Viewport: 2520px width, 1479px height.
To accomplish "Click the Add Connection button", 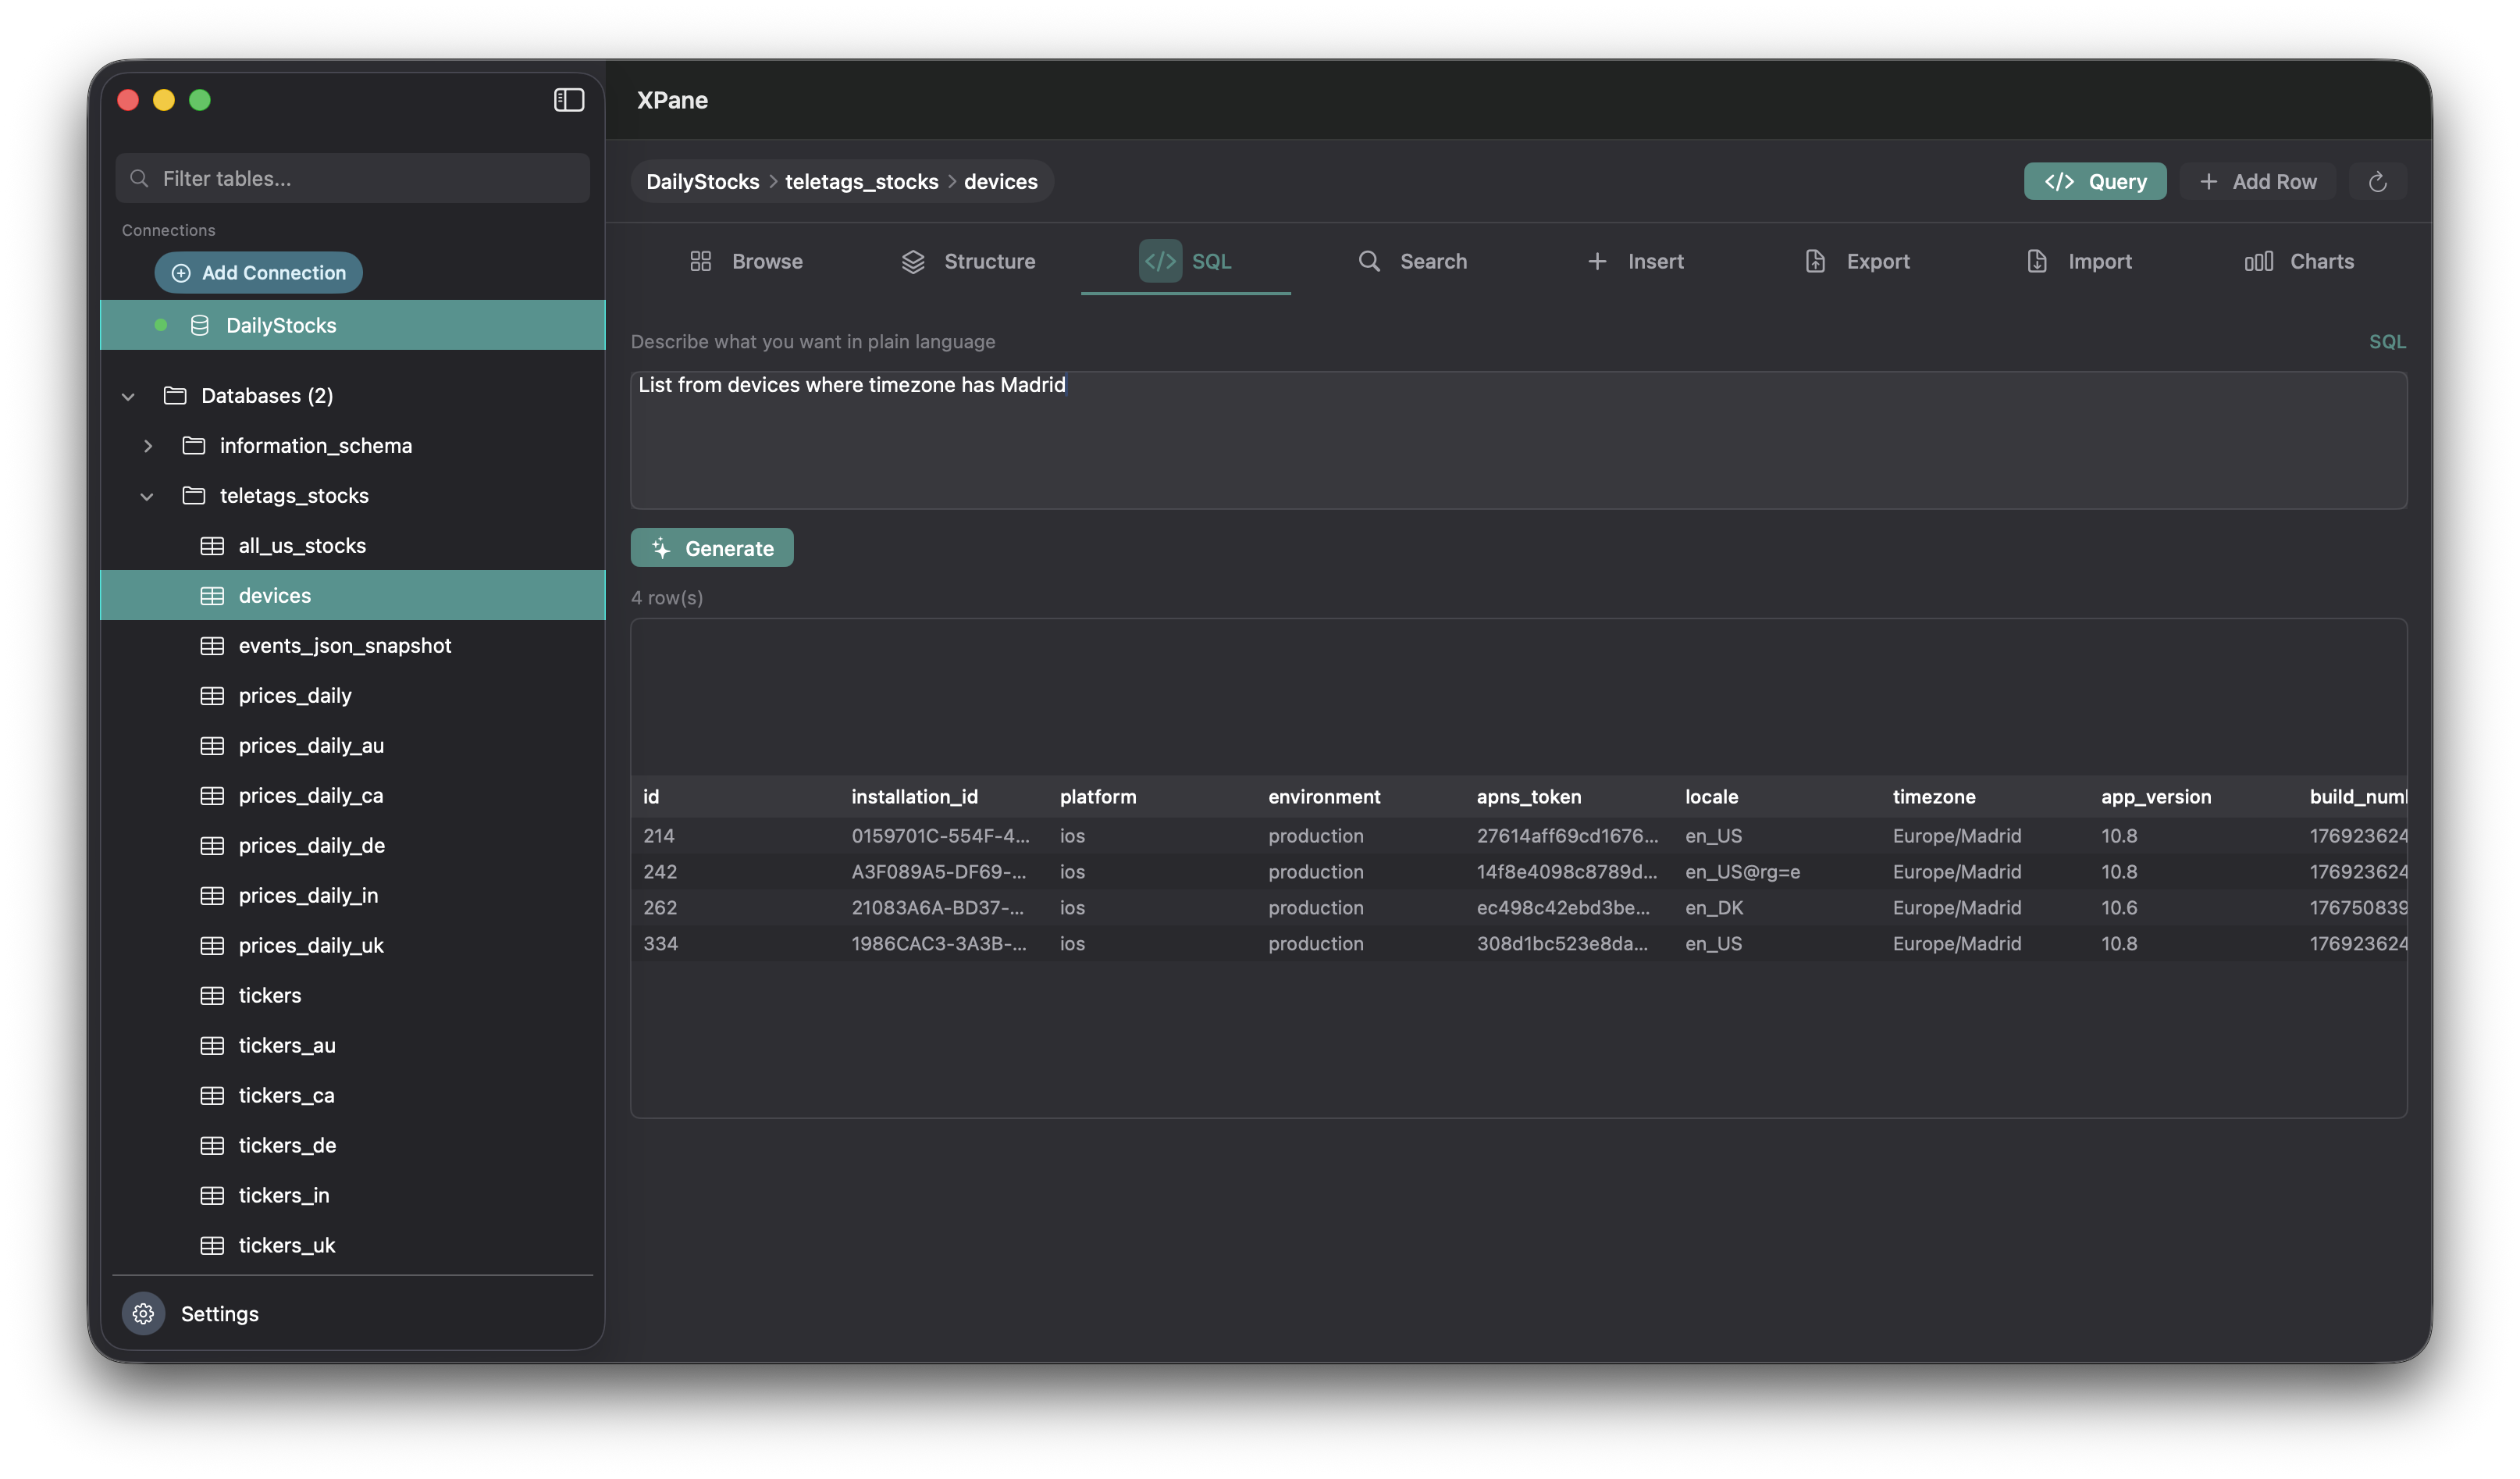I will 259,273.
